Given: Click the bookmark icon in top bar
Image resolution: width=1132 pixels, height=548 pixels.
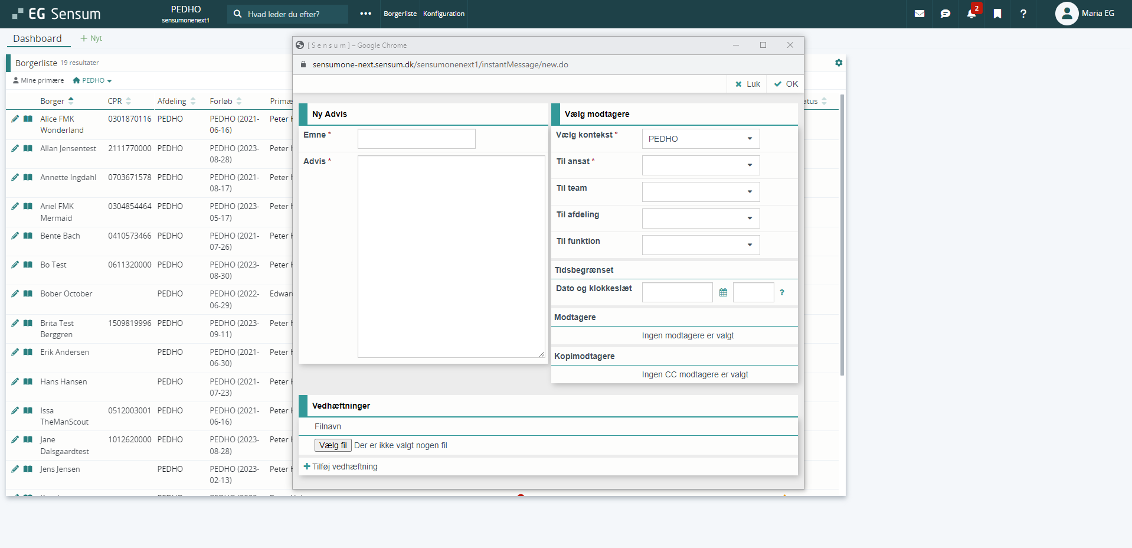Looking at the screenshot, I should pos(997,14).
